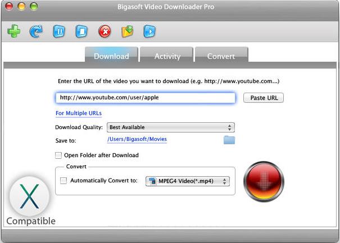The height and width of the screenshot is (243, 340).
Task: Click the blue refresh arrow toolbar icon
Action: click(x=36, y=31)
